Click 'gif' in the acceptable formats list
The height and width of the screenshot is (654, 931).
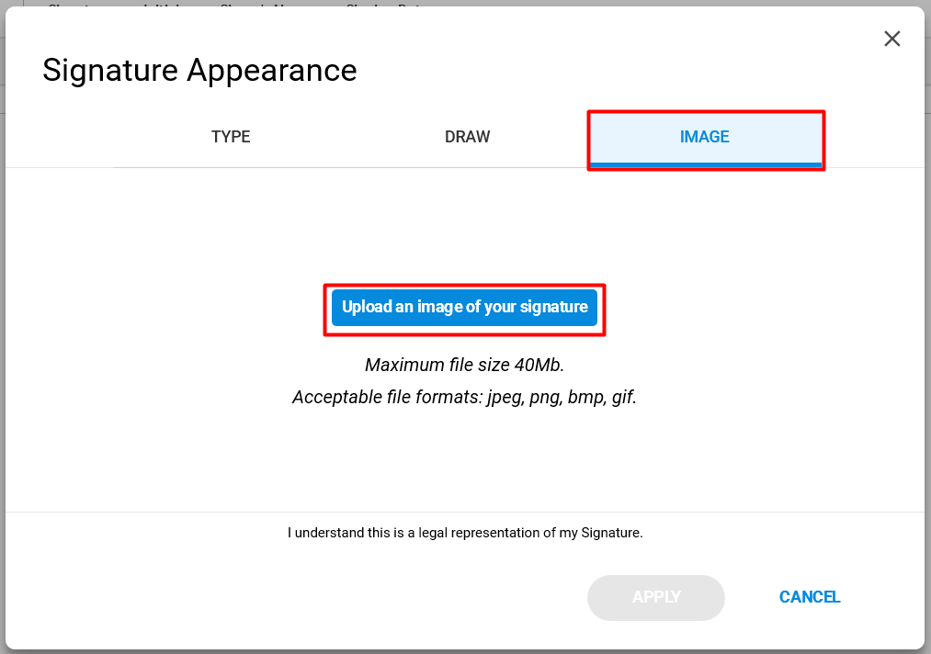click(623, 397)
